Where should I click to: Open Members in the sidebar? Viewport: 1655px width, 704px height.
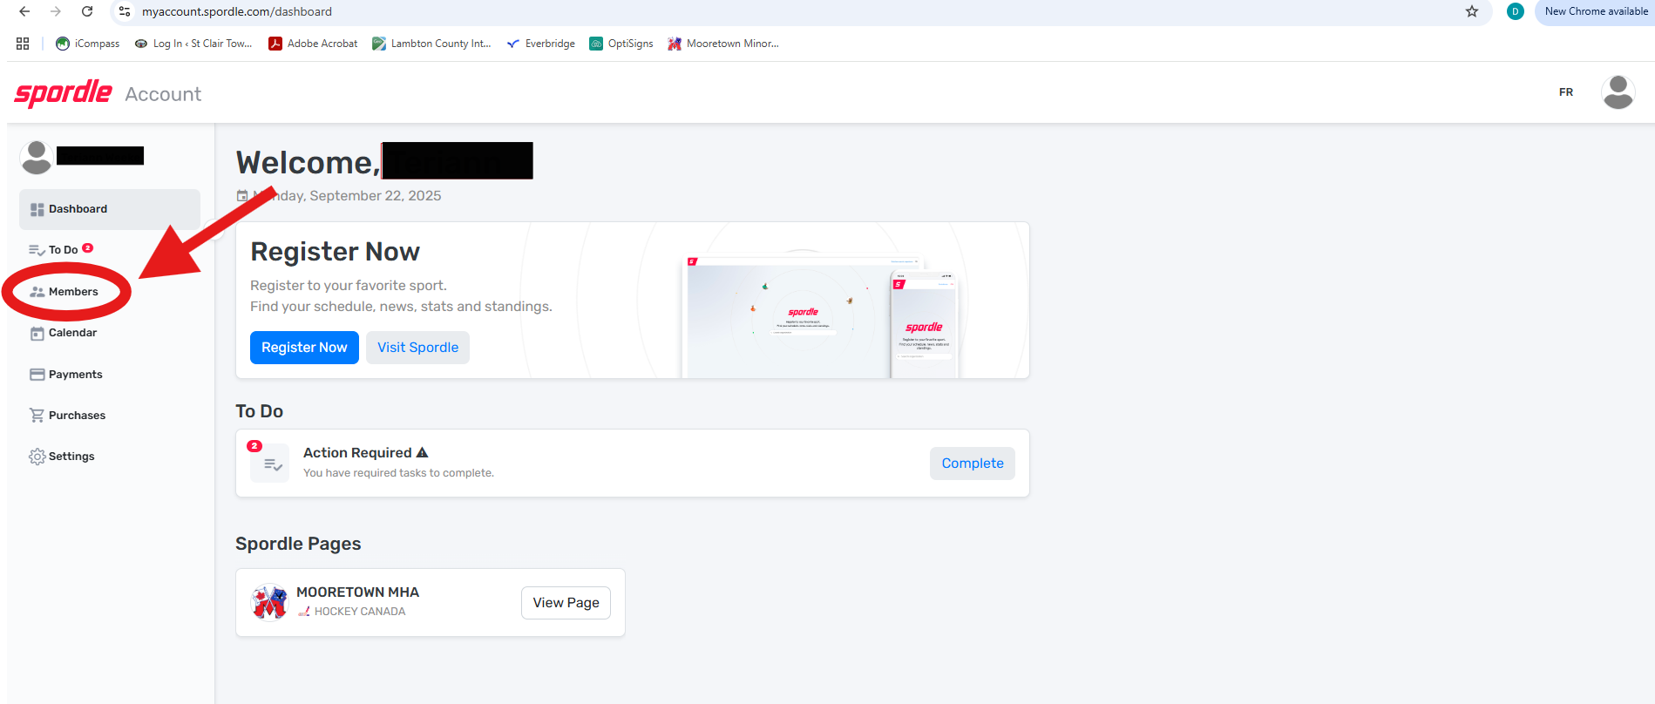[x=64, y=292]
